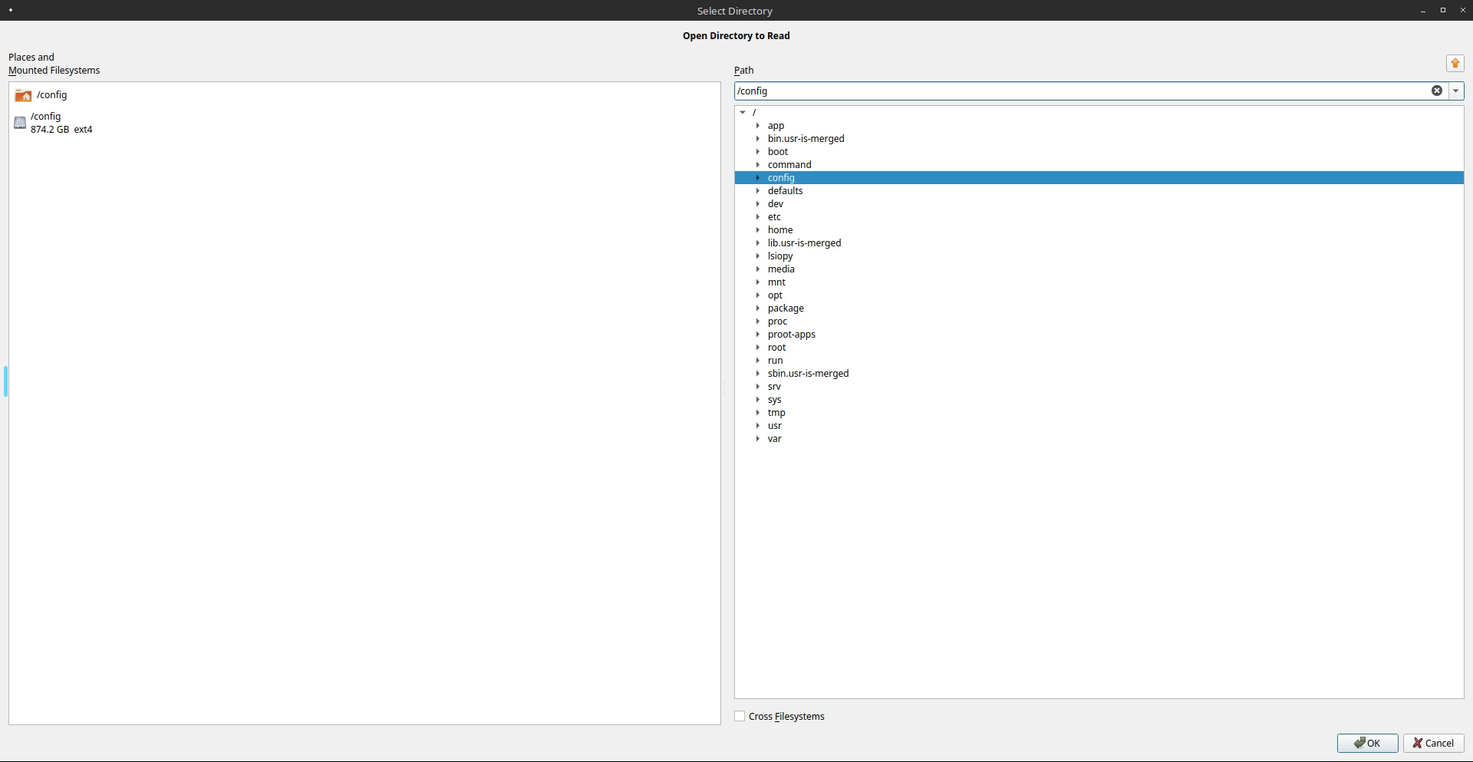Click inside the Path text field
Screen dimensions: 1473x762
[x=1074, y=91]
